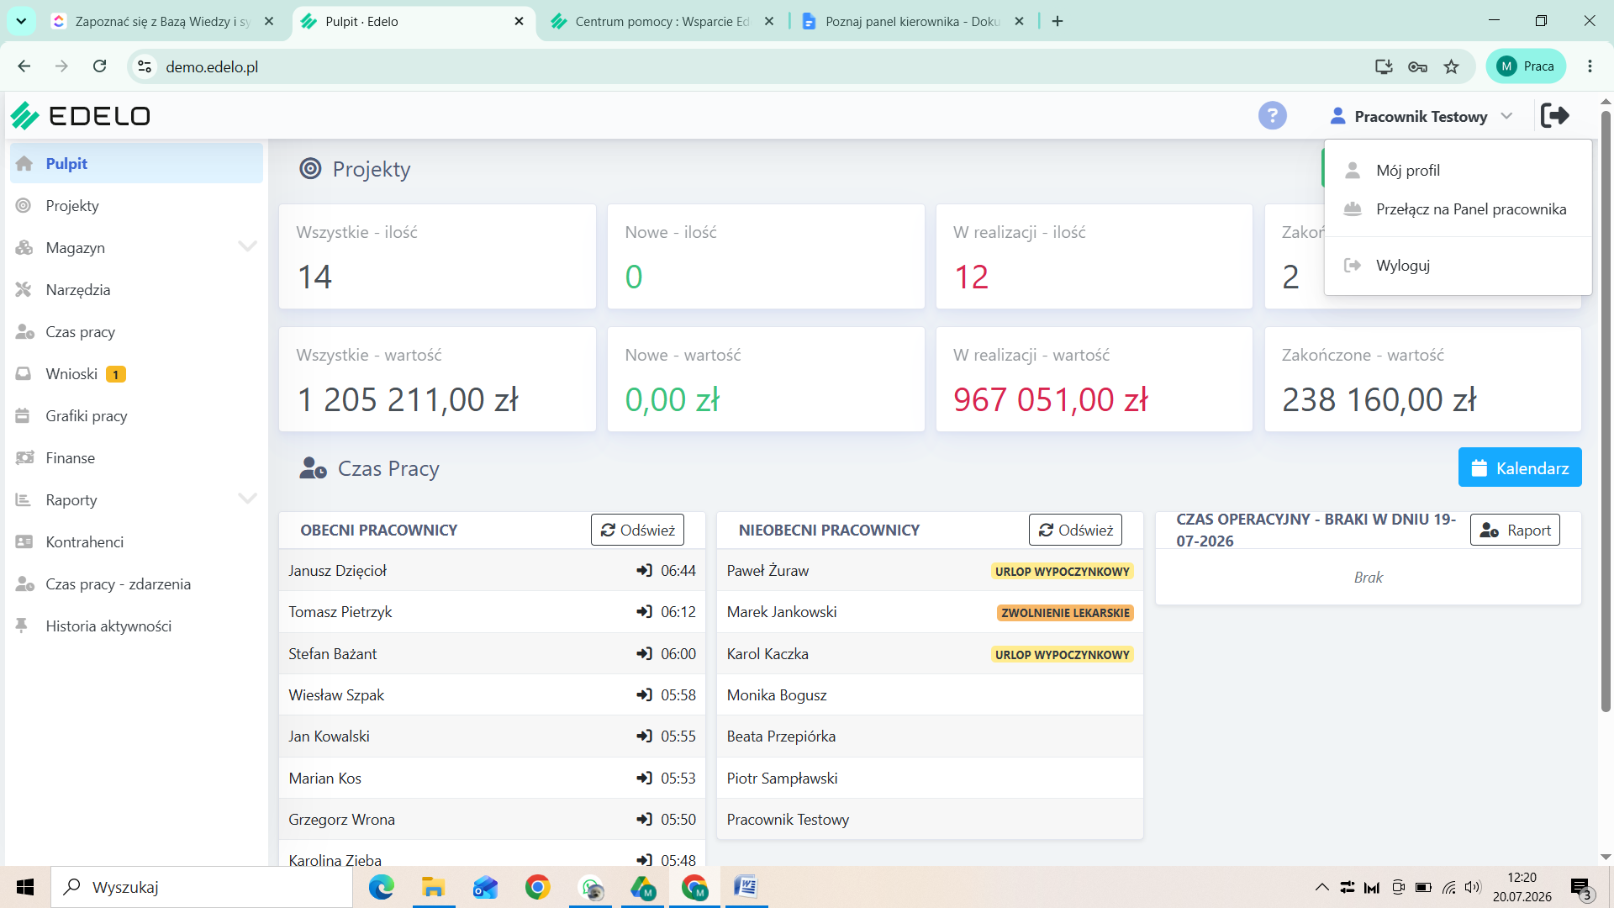Click Janusz Dzięcioł's clock-in arrow icon

644,571
